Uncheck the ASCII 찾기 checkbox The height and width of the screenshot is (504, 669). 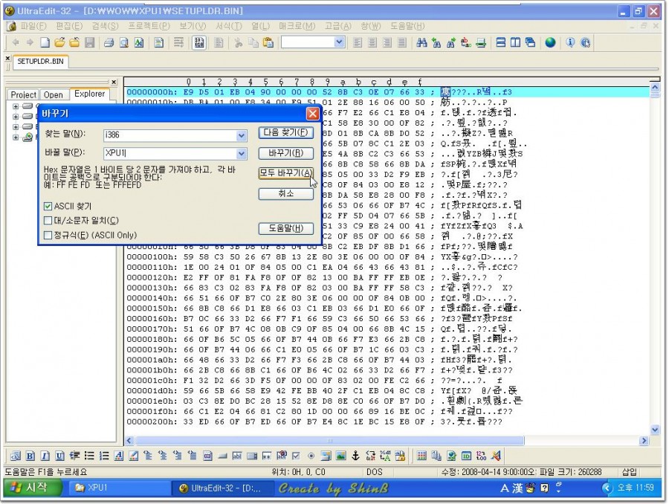(48, 207)
